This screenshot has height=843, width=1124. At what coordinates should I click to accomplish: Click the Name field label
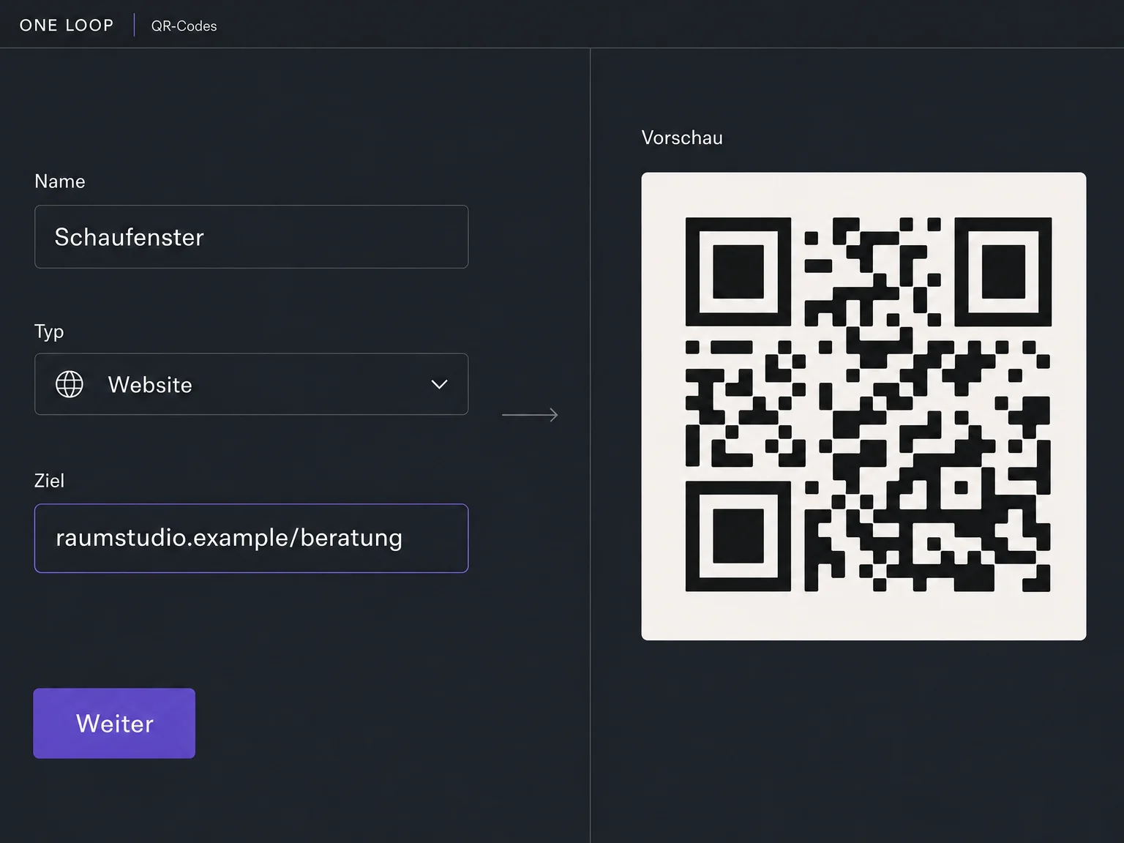(60, 181)
